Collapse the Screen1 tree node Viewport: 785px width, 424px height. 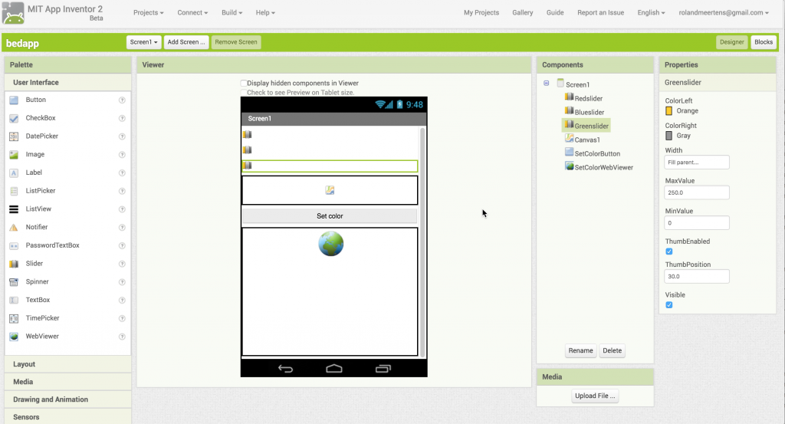[546, 84]
